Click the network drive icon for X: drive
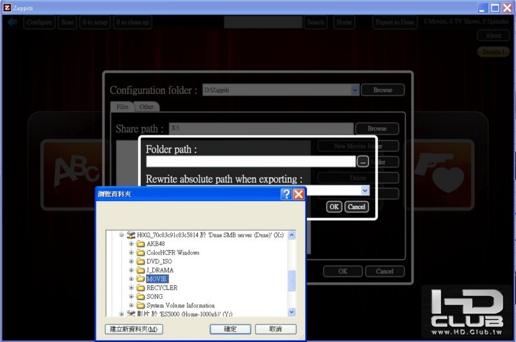Screen dimensions: 516x342 point(131,235)
